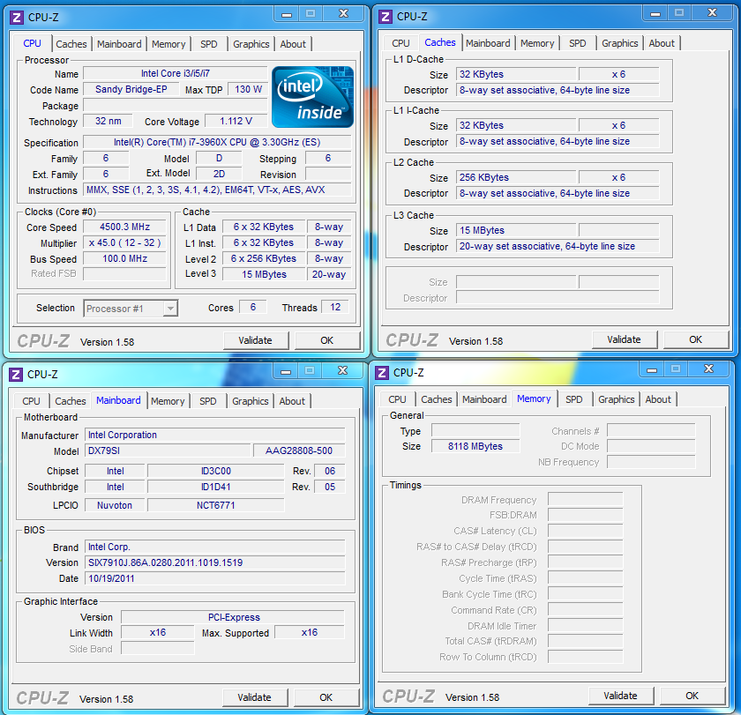Screen dimensions: 741x715
Task: Open Mainboard tab in the CPU window
Action: tap(119, 44)
